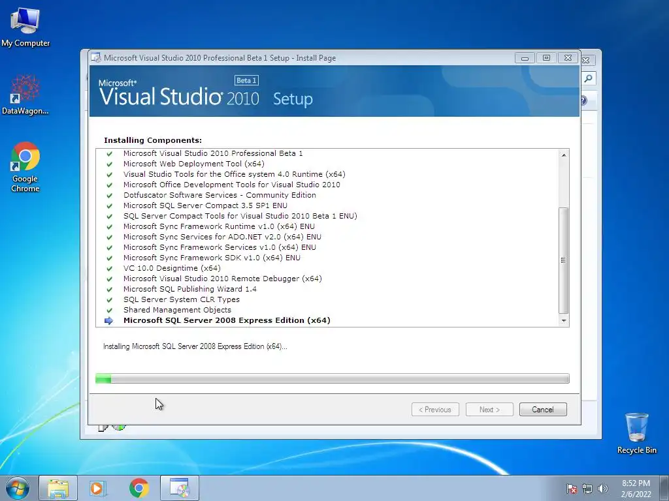Click the Action Center flag tray icon
Image resolution: width=669 pixels, height=501 pixels.
[571, 489]
